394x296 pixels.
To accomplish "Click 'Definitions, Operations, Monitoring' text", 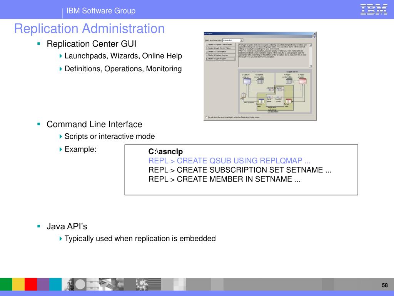I will (x=123, y=69).
